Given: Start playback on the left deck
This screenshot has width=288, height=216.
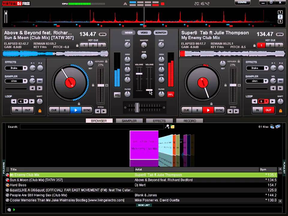Looking at the screenshot, I should [76, 110].
